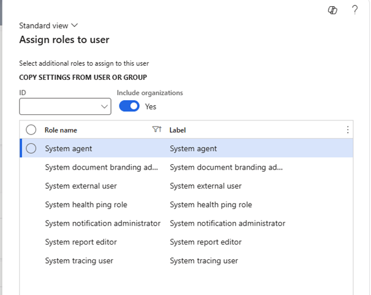Open the ID combo box chevron

point(104,106)
